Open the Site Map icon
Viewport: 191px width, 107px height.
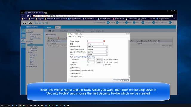point(143,23)
